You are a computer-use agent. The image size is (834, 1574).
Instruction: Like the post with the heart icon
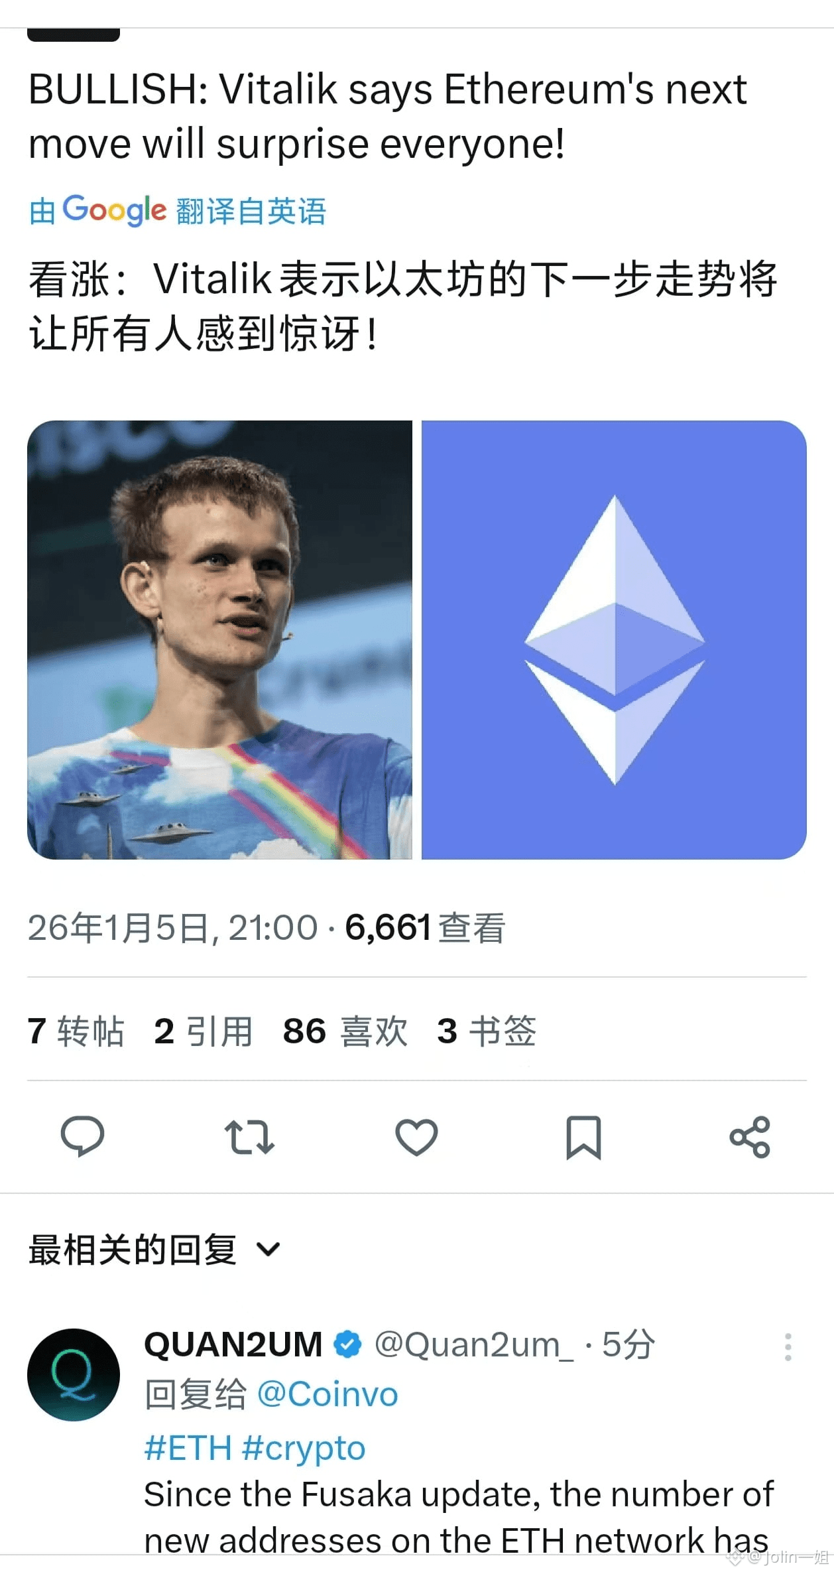[x=416, y=1137]
